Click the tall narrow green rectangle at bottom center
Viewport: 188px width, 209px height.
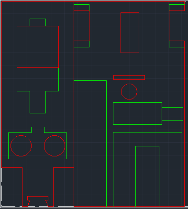(90, 143)
